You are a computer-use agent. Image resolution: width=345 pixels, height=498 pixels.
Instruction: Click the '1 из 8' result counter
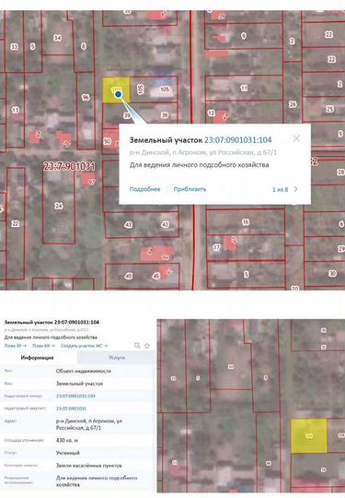pyautogui.click(x=280, y=190)
